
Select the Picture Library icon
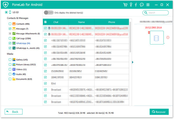[x=14, y=64]
